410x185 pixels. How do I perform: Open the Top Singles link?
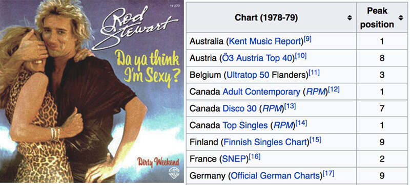point(245,125)
